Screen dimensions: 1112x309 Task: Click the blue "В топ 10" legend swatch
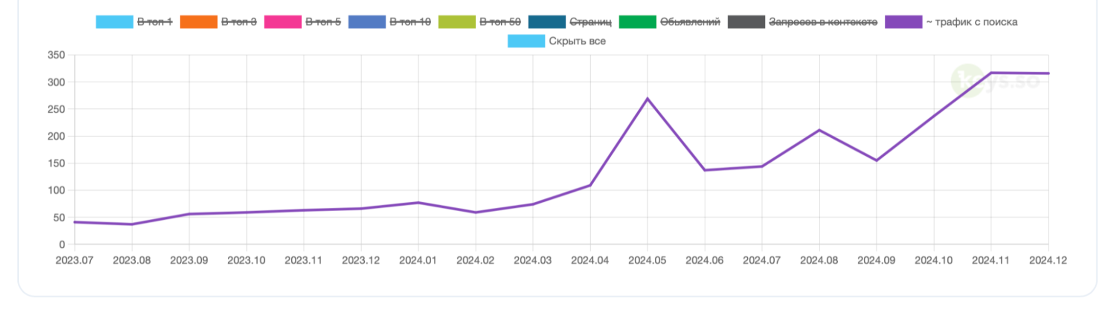[367, 22]
